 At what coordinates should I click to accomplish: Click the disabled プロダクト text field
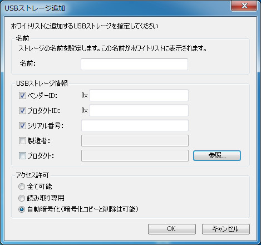click(x=135, y=155)
